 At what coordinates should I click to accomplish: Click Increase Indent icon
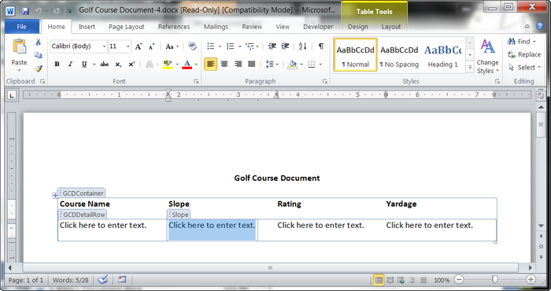pyautogui.click(x=285, y=46)
